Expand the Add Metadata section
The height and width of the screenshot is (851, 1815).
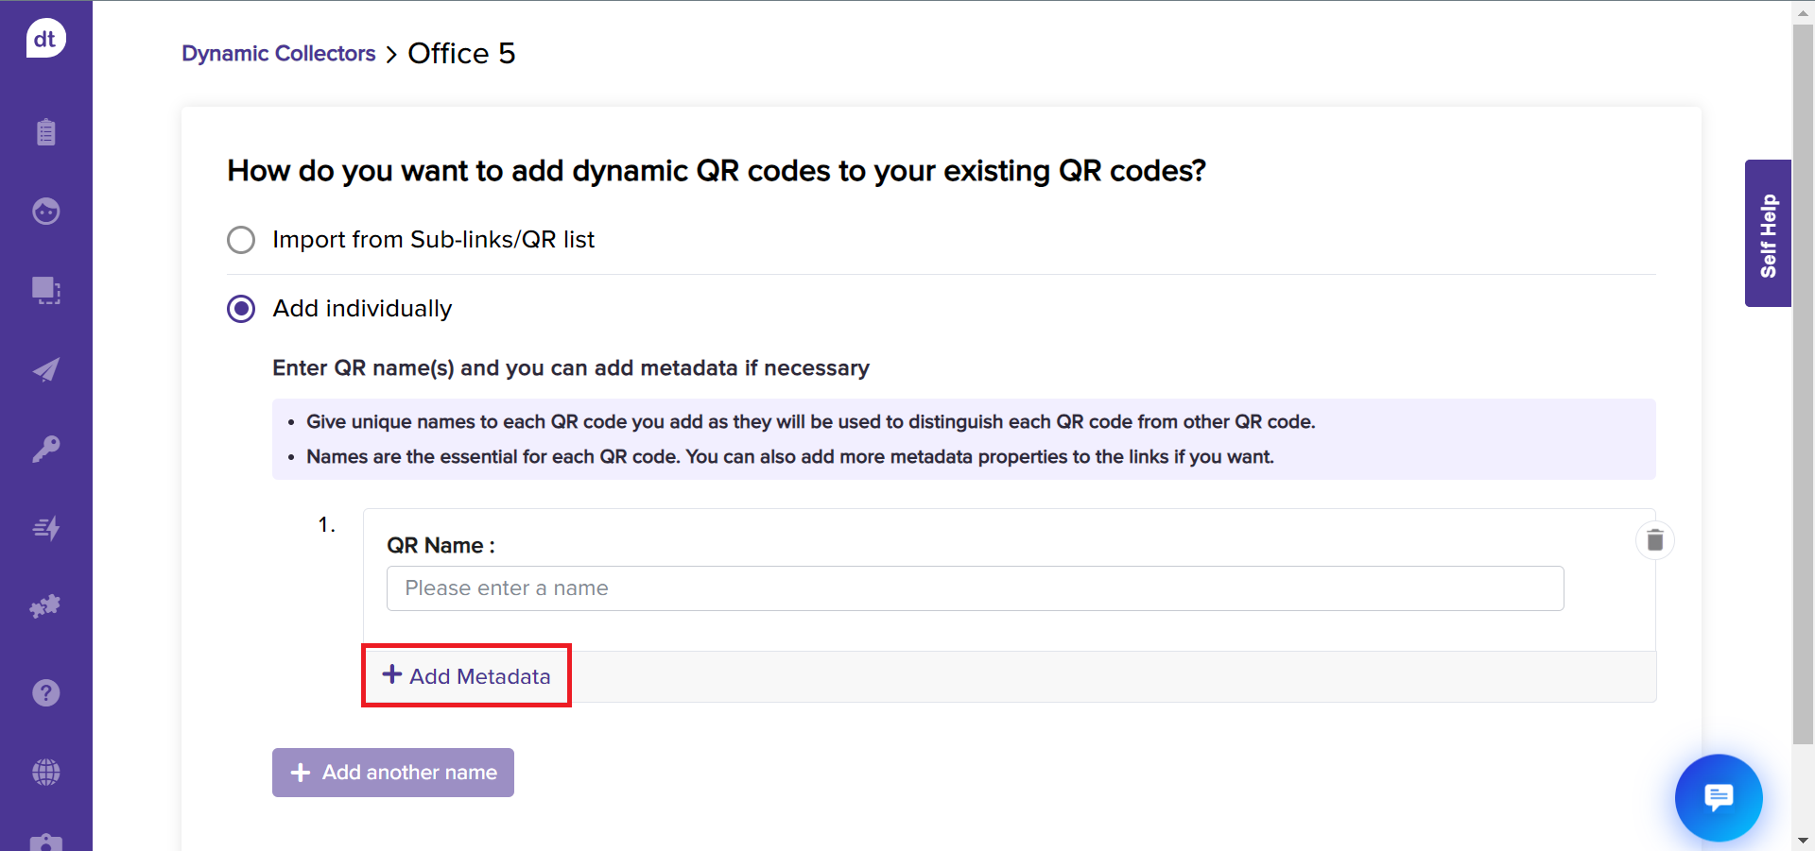tap(467, 676)
